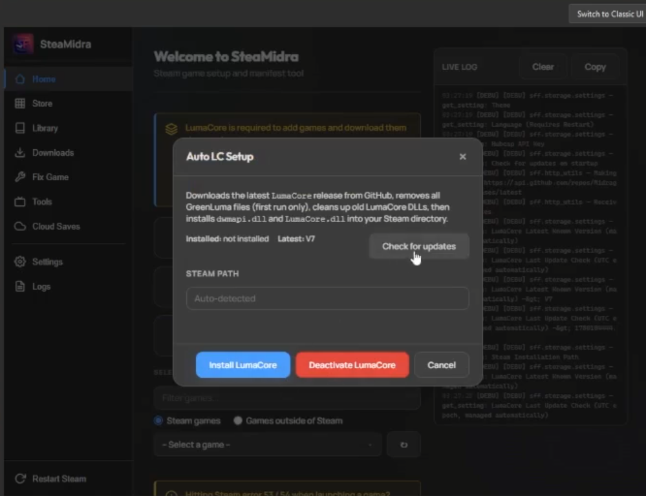Click the STEAM PATH label

click(x=212, y=274)
